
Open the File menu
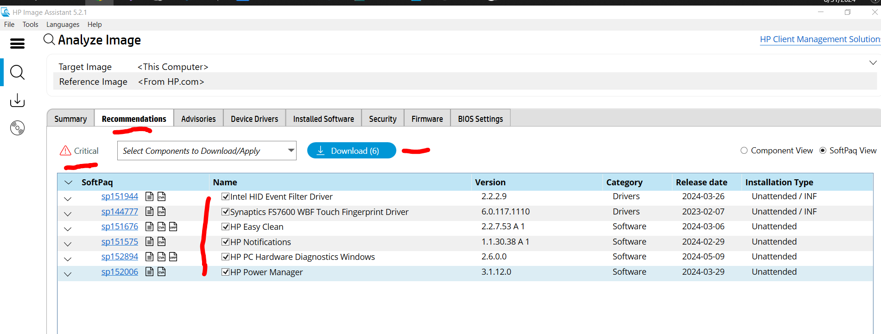tap(9, 25)
